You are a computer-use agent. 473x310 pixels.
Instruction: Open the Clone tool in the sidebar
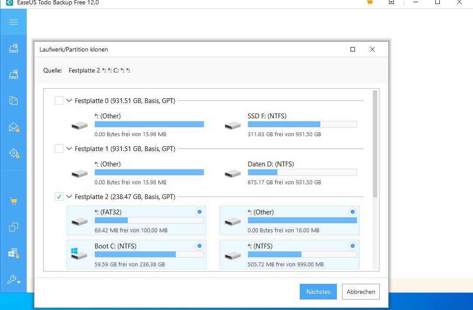(13, 227)
